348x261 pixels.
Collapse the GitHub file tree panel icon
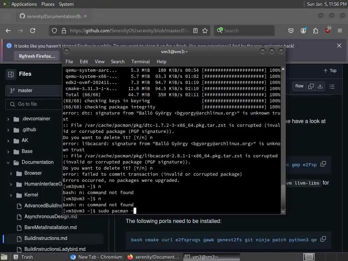[x=11, y=74]
